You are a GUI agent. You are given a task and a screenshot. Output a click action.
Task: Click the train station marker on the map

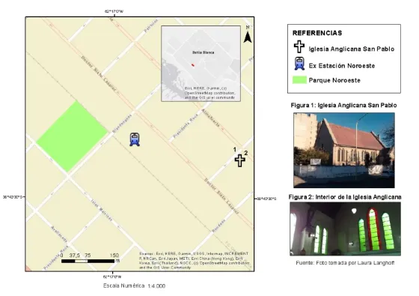135,139
